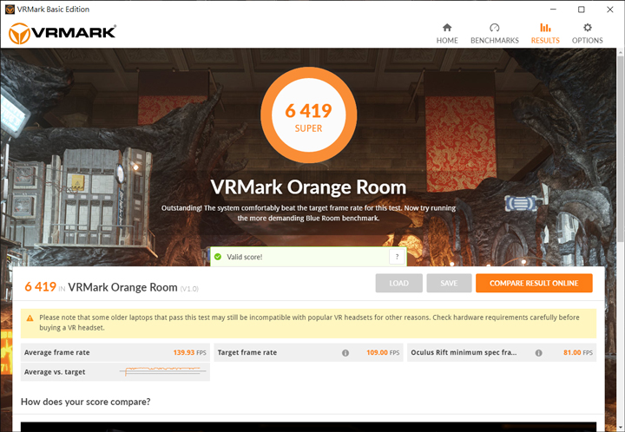Click the question mark help button
The image size is (625, 432).
pyautogui.click(x=397, y=257)
